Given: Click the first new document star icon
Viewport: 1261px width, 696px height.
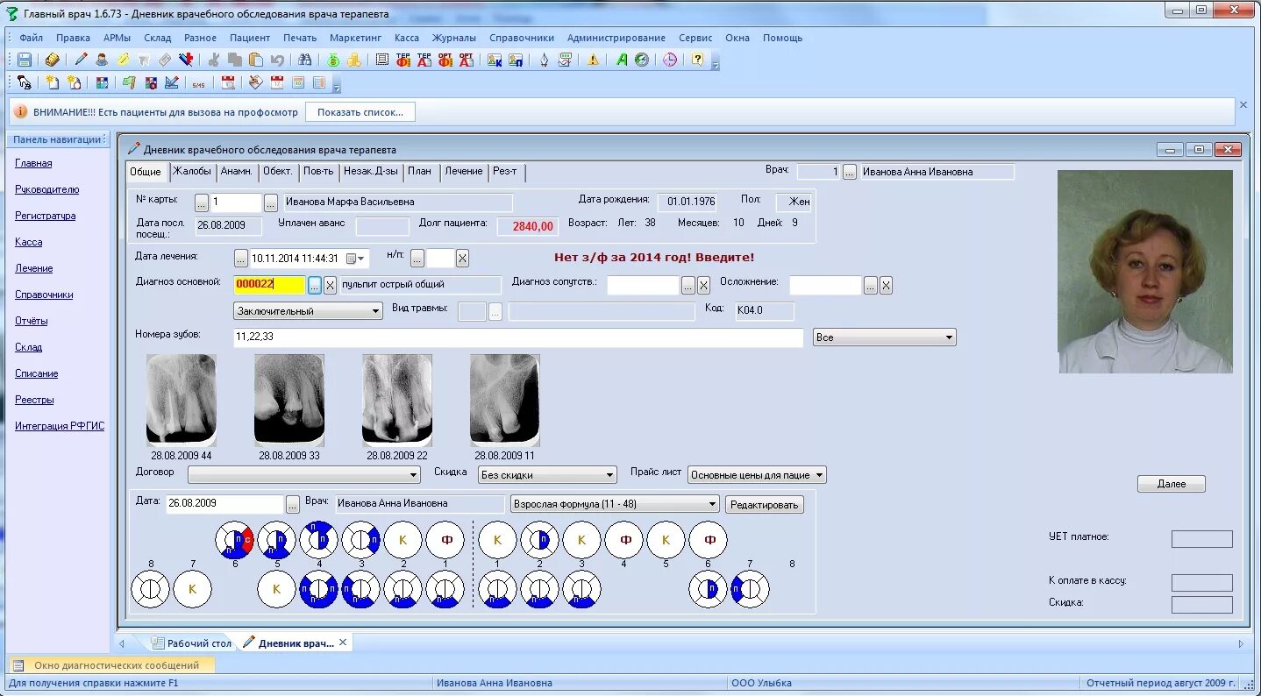Looking at the screenshot, I should (53, 83).
